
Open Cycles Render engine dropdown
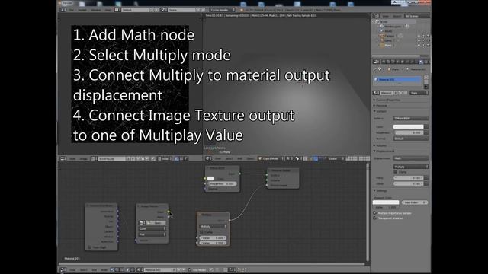coord(223,10)
